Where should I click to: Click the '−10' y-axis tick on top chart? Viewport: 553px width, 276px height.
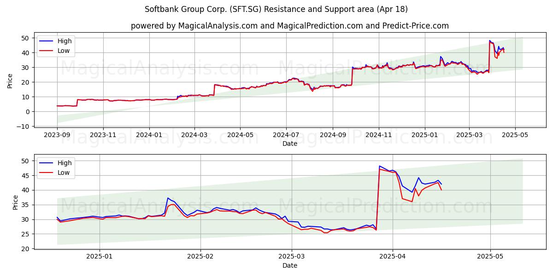click(x=24, y=126)
